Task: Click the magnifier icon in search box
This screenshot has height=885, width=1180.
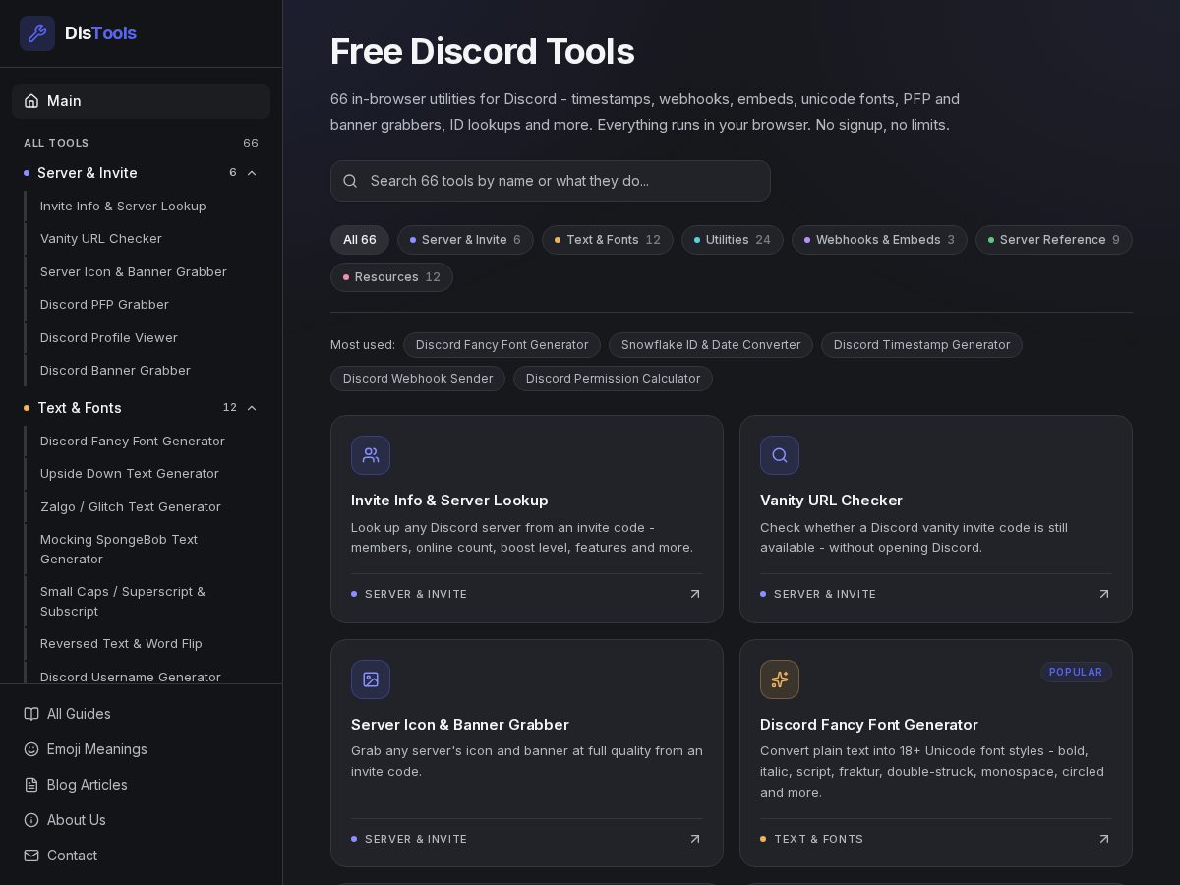Action: [350, 181]
